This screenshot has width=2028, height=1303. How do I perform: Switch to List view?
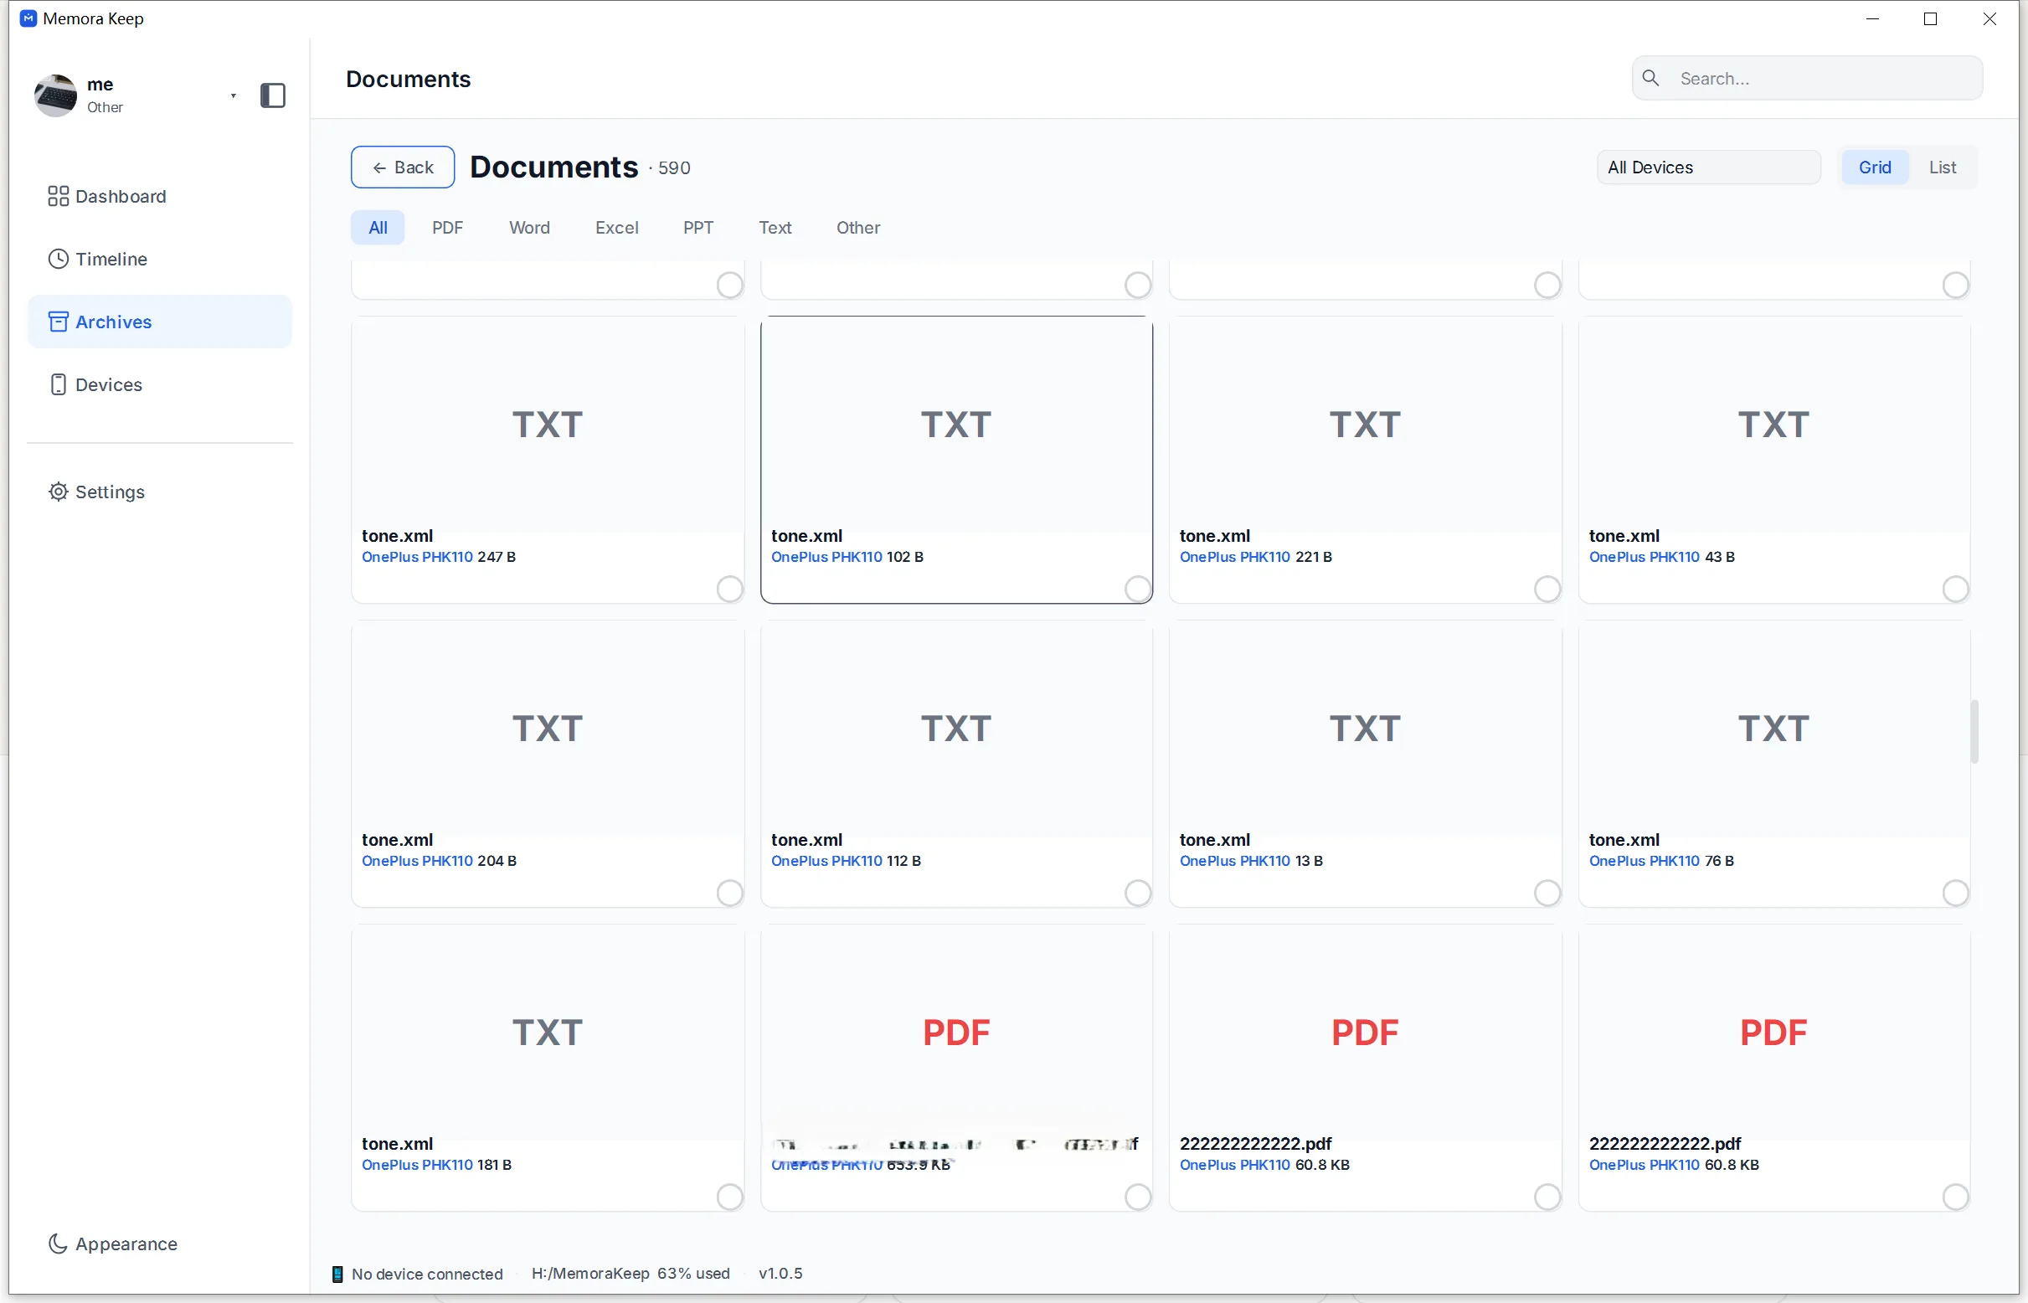pyautogui.click(x=1942, y=167)
